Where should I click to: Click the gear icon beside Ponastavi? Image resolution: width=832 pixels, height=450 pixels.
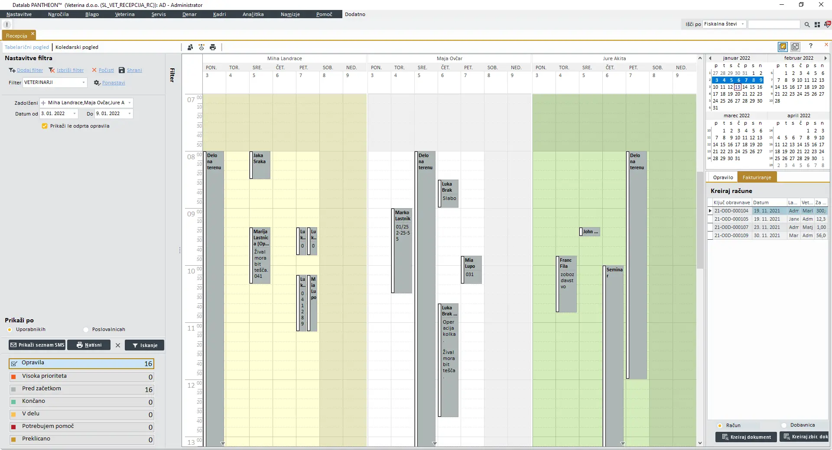pyautogui.click(x=97, y=83)
